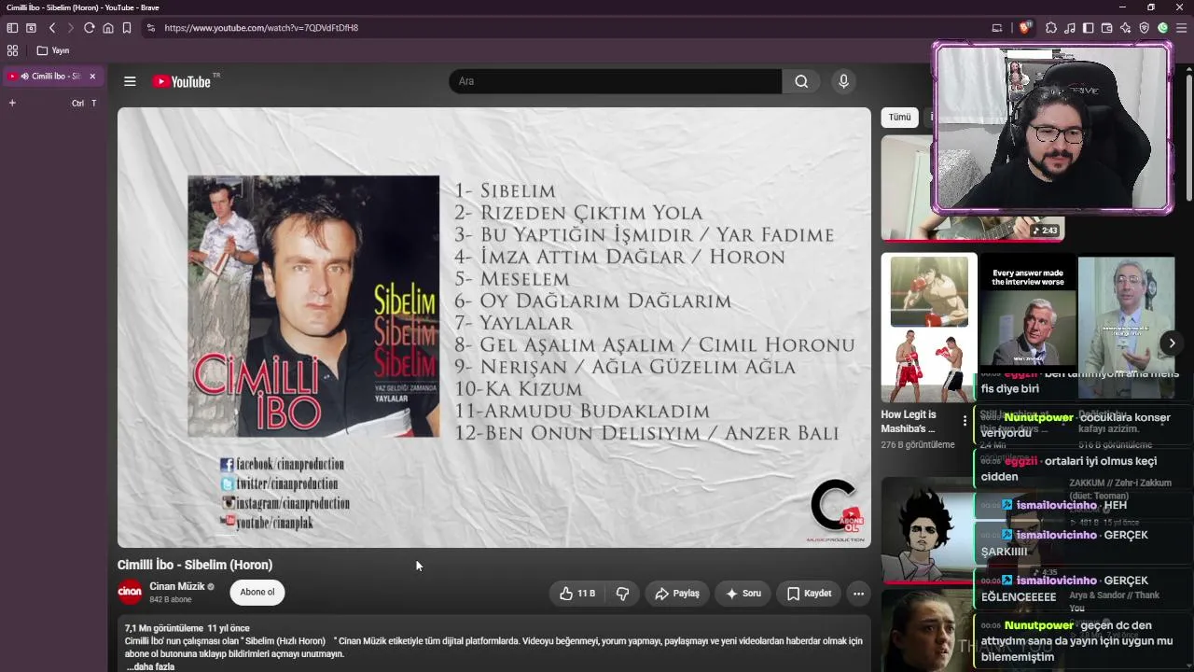
Task: Open the Cinan Müzik channel avatar
Action: tap(130, 592)
